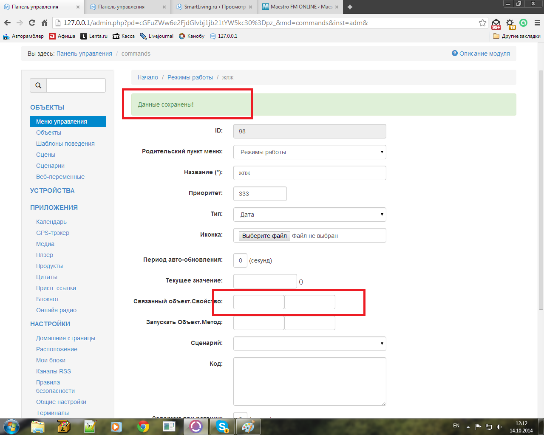Open the Livejournal bookmark
Screen dimensions: 544x435
pos(156,36)
